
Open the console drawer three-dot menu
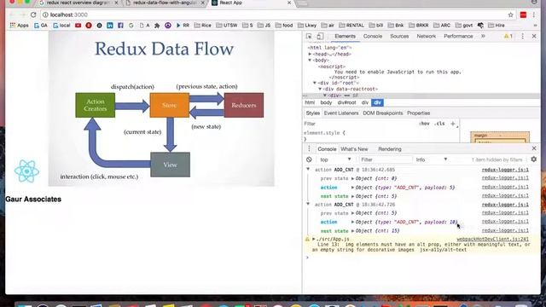coord(309,148)
